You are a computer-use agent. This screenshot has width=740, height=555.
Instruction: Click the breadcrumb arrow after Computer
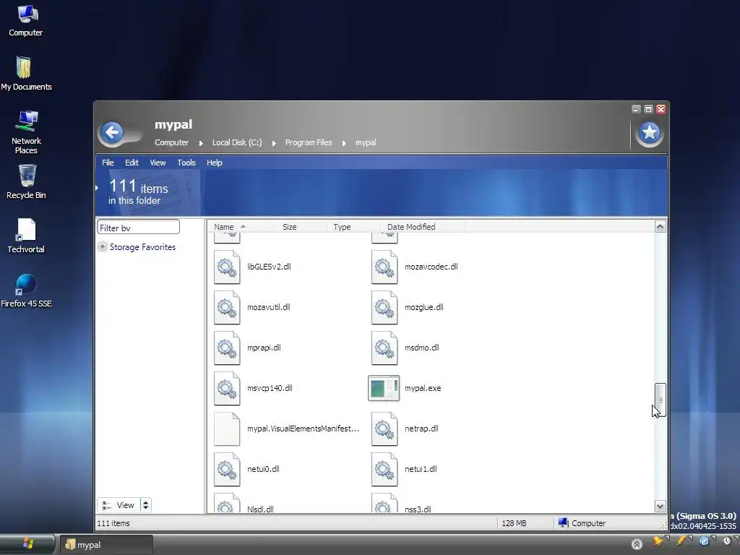pyautogui.click(x=201, y=143)
